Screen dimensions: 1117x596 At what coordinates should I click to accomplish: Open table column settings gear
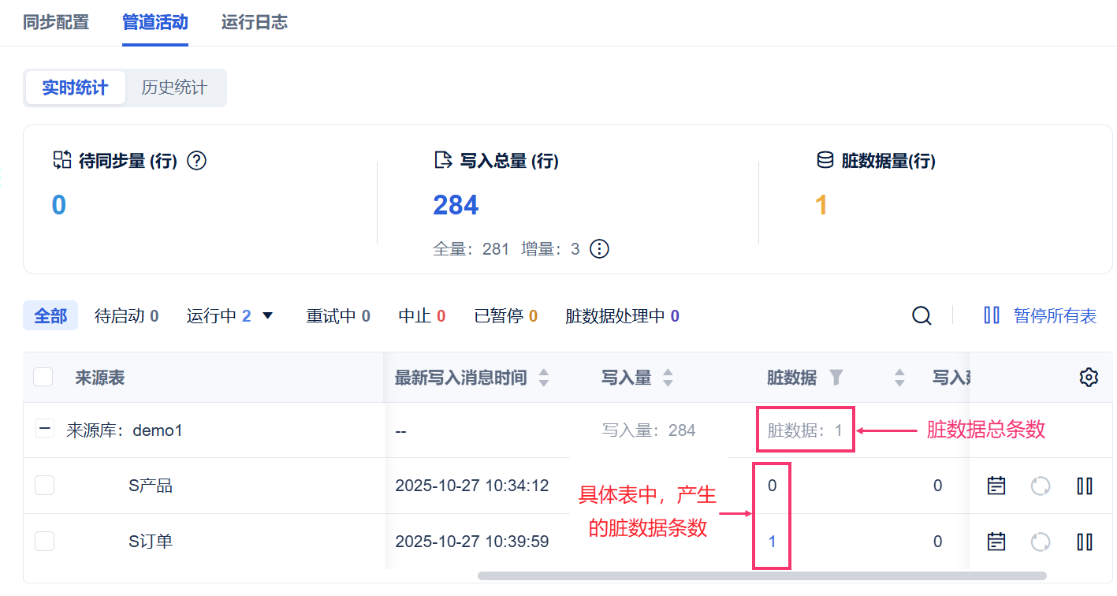1089,378
